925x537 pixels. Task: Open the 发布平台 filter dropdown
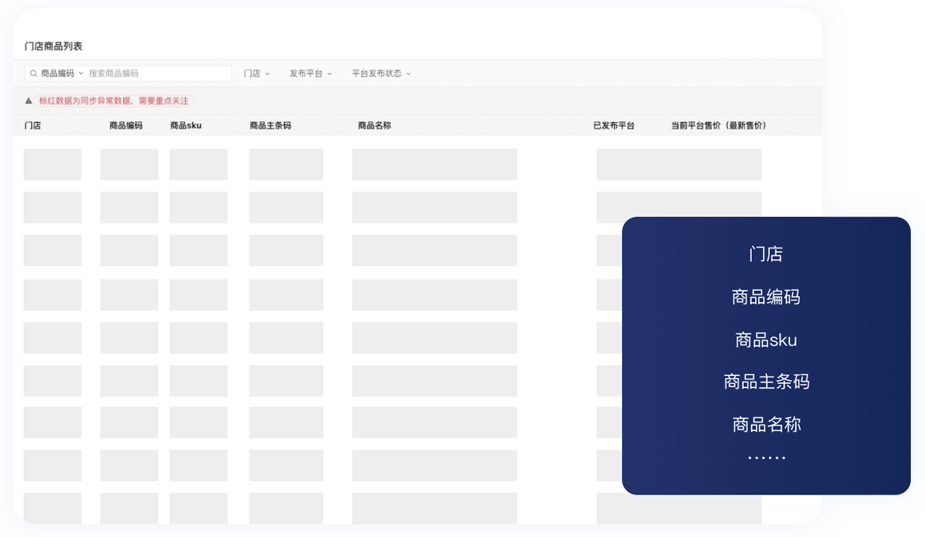(310, 74)
